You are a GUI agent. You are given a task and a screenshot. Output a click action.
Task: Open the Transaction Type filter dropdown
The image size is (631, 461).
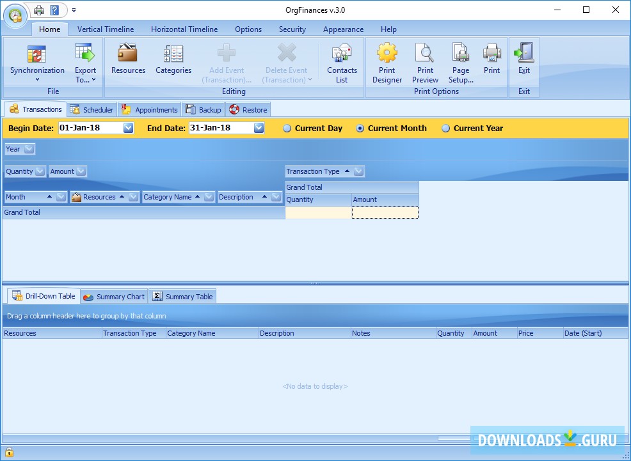[x=359, y=171]
